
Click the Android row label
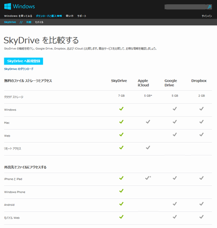pyautogui.click(x=9, y=205)
